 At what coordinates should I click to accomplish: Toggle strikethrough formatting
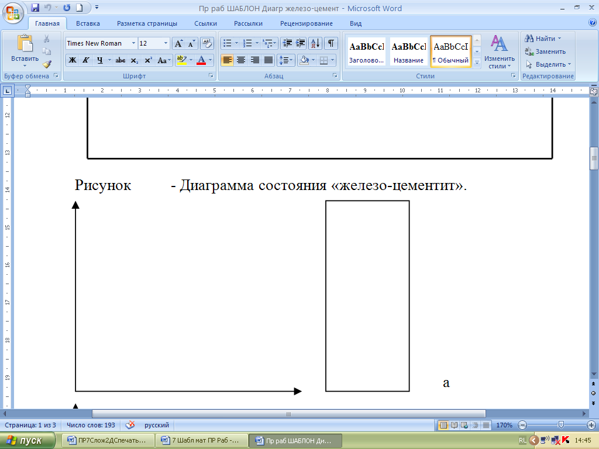pos(121,60)
